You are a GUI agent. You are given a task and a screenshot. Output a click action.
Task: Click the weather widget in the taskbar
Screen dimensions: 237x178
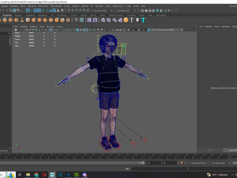point(218,175)
